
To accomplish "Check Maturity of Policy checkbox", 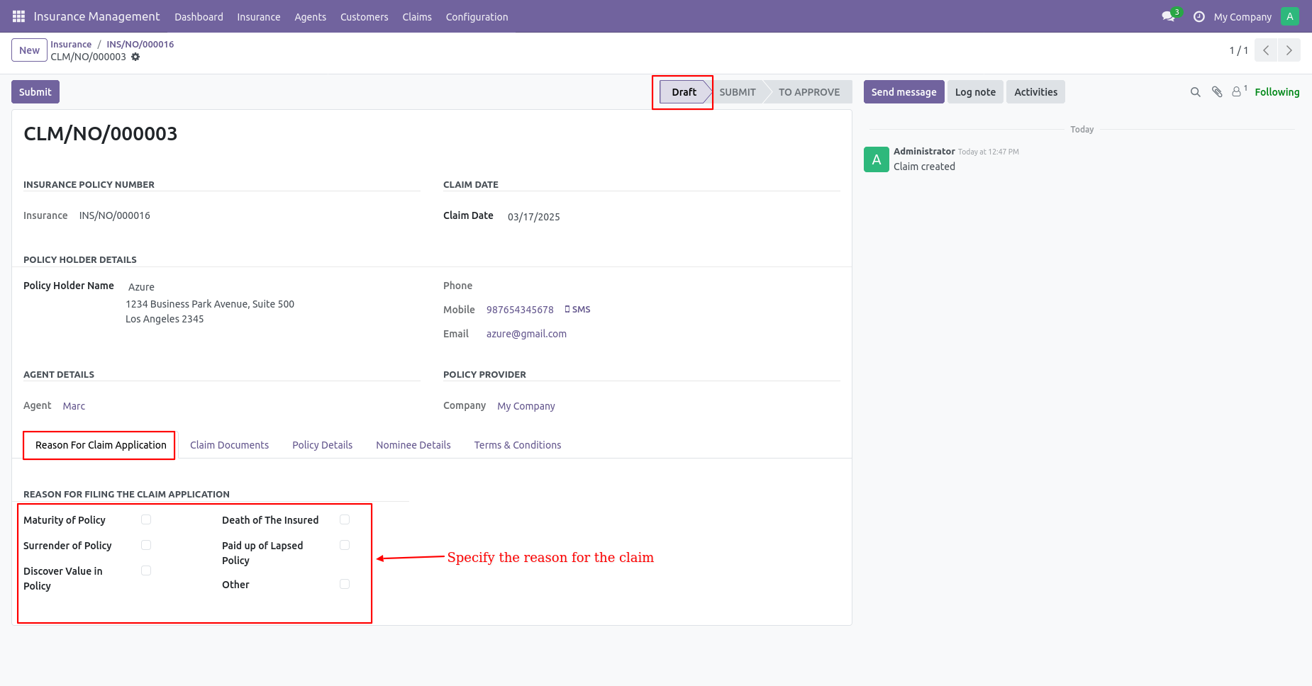I will pyautogui.click(x=146, y=519).
